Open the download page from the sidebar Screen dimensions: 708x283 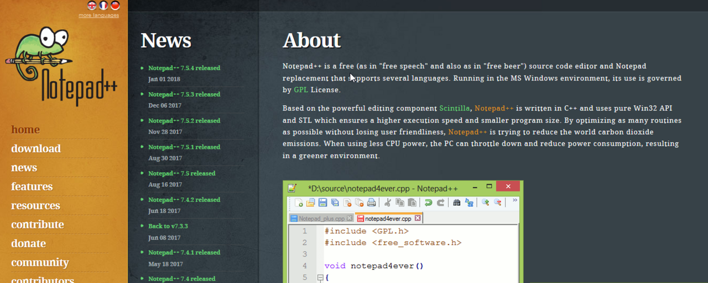[x=36, y=148]
